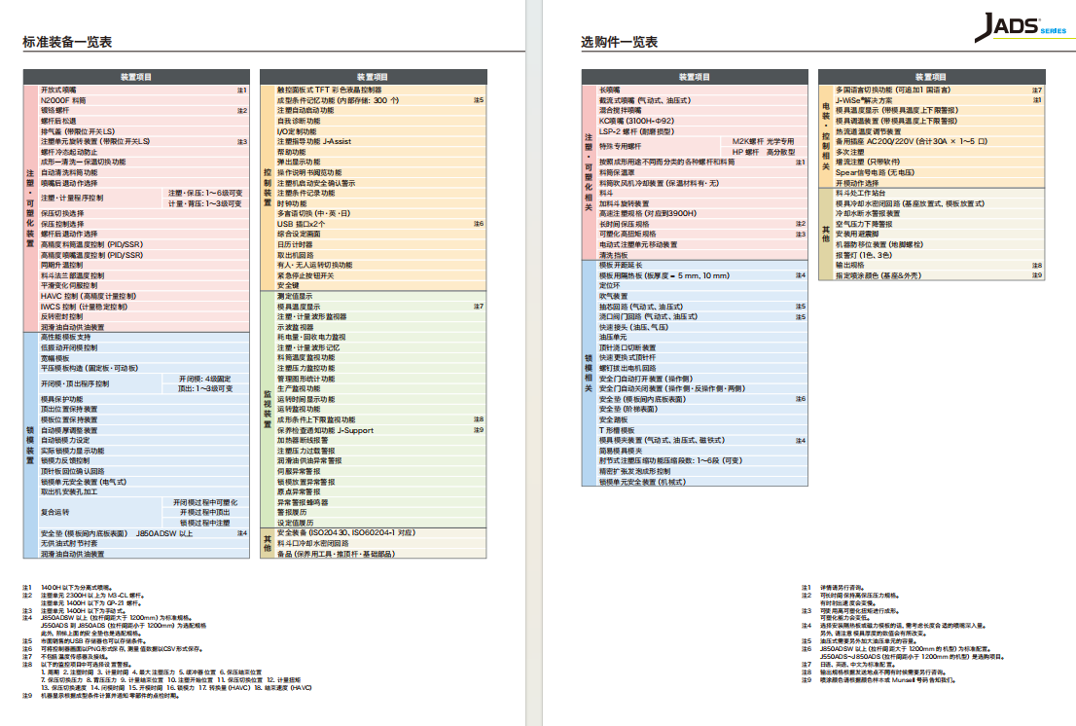Select HAVC 控制 (高精度计量控制) row

click(90, 296)
